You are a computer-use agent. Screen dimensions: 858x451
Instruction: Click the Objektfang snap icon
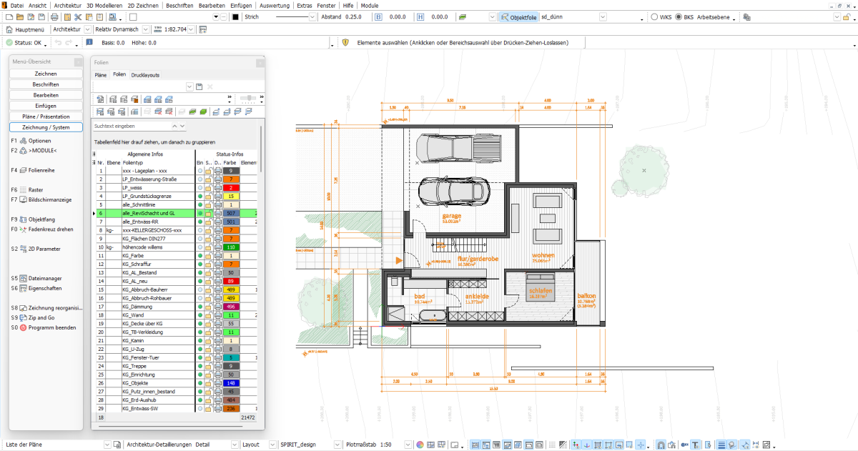(x=24, y=219)
